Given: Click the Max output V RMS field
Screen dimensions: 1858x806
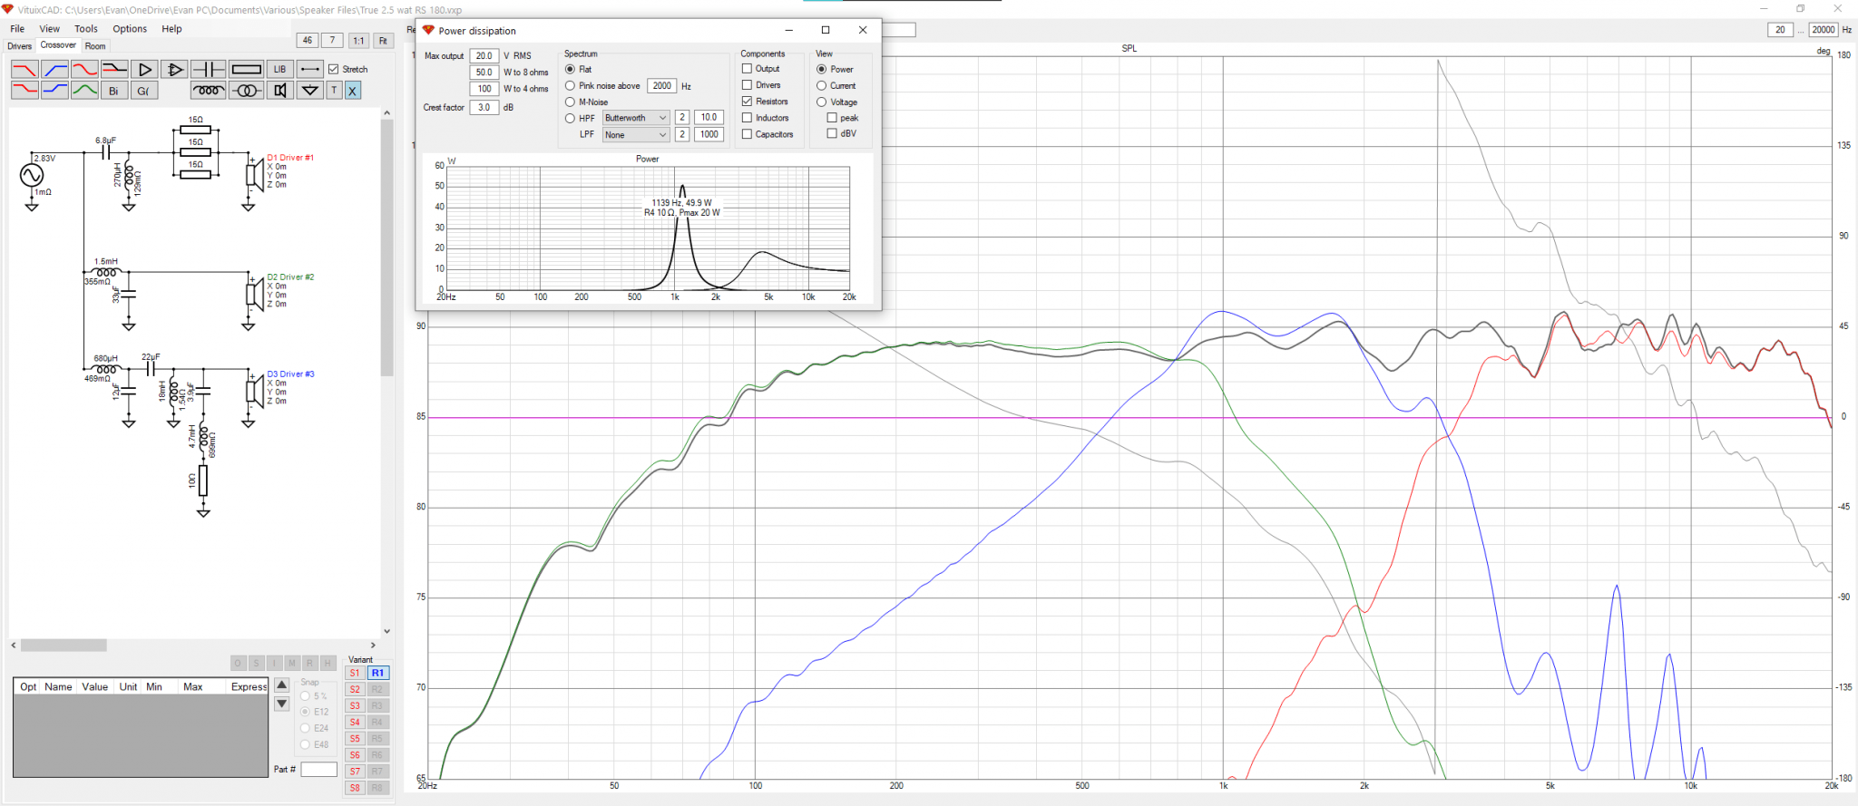Looking at the screenshot, I should [x=484, y=55].
